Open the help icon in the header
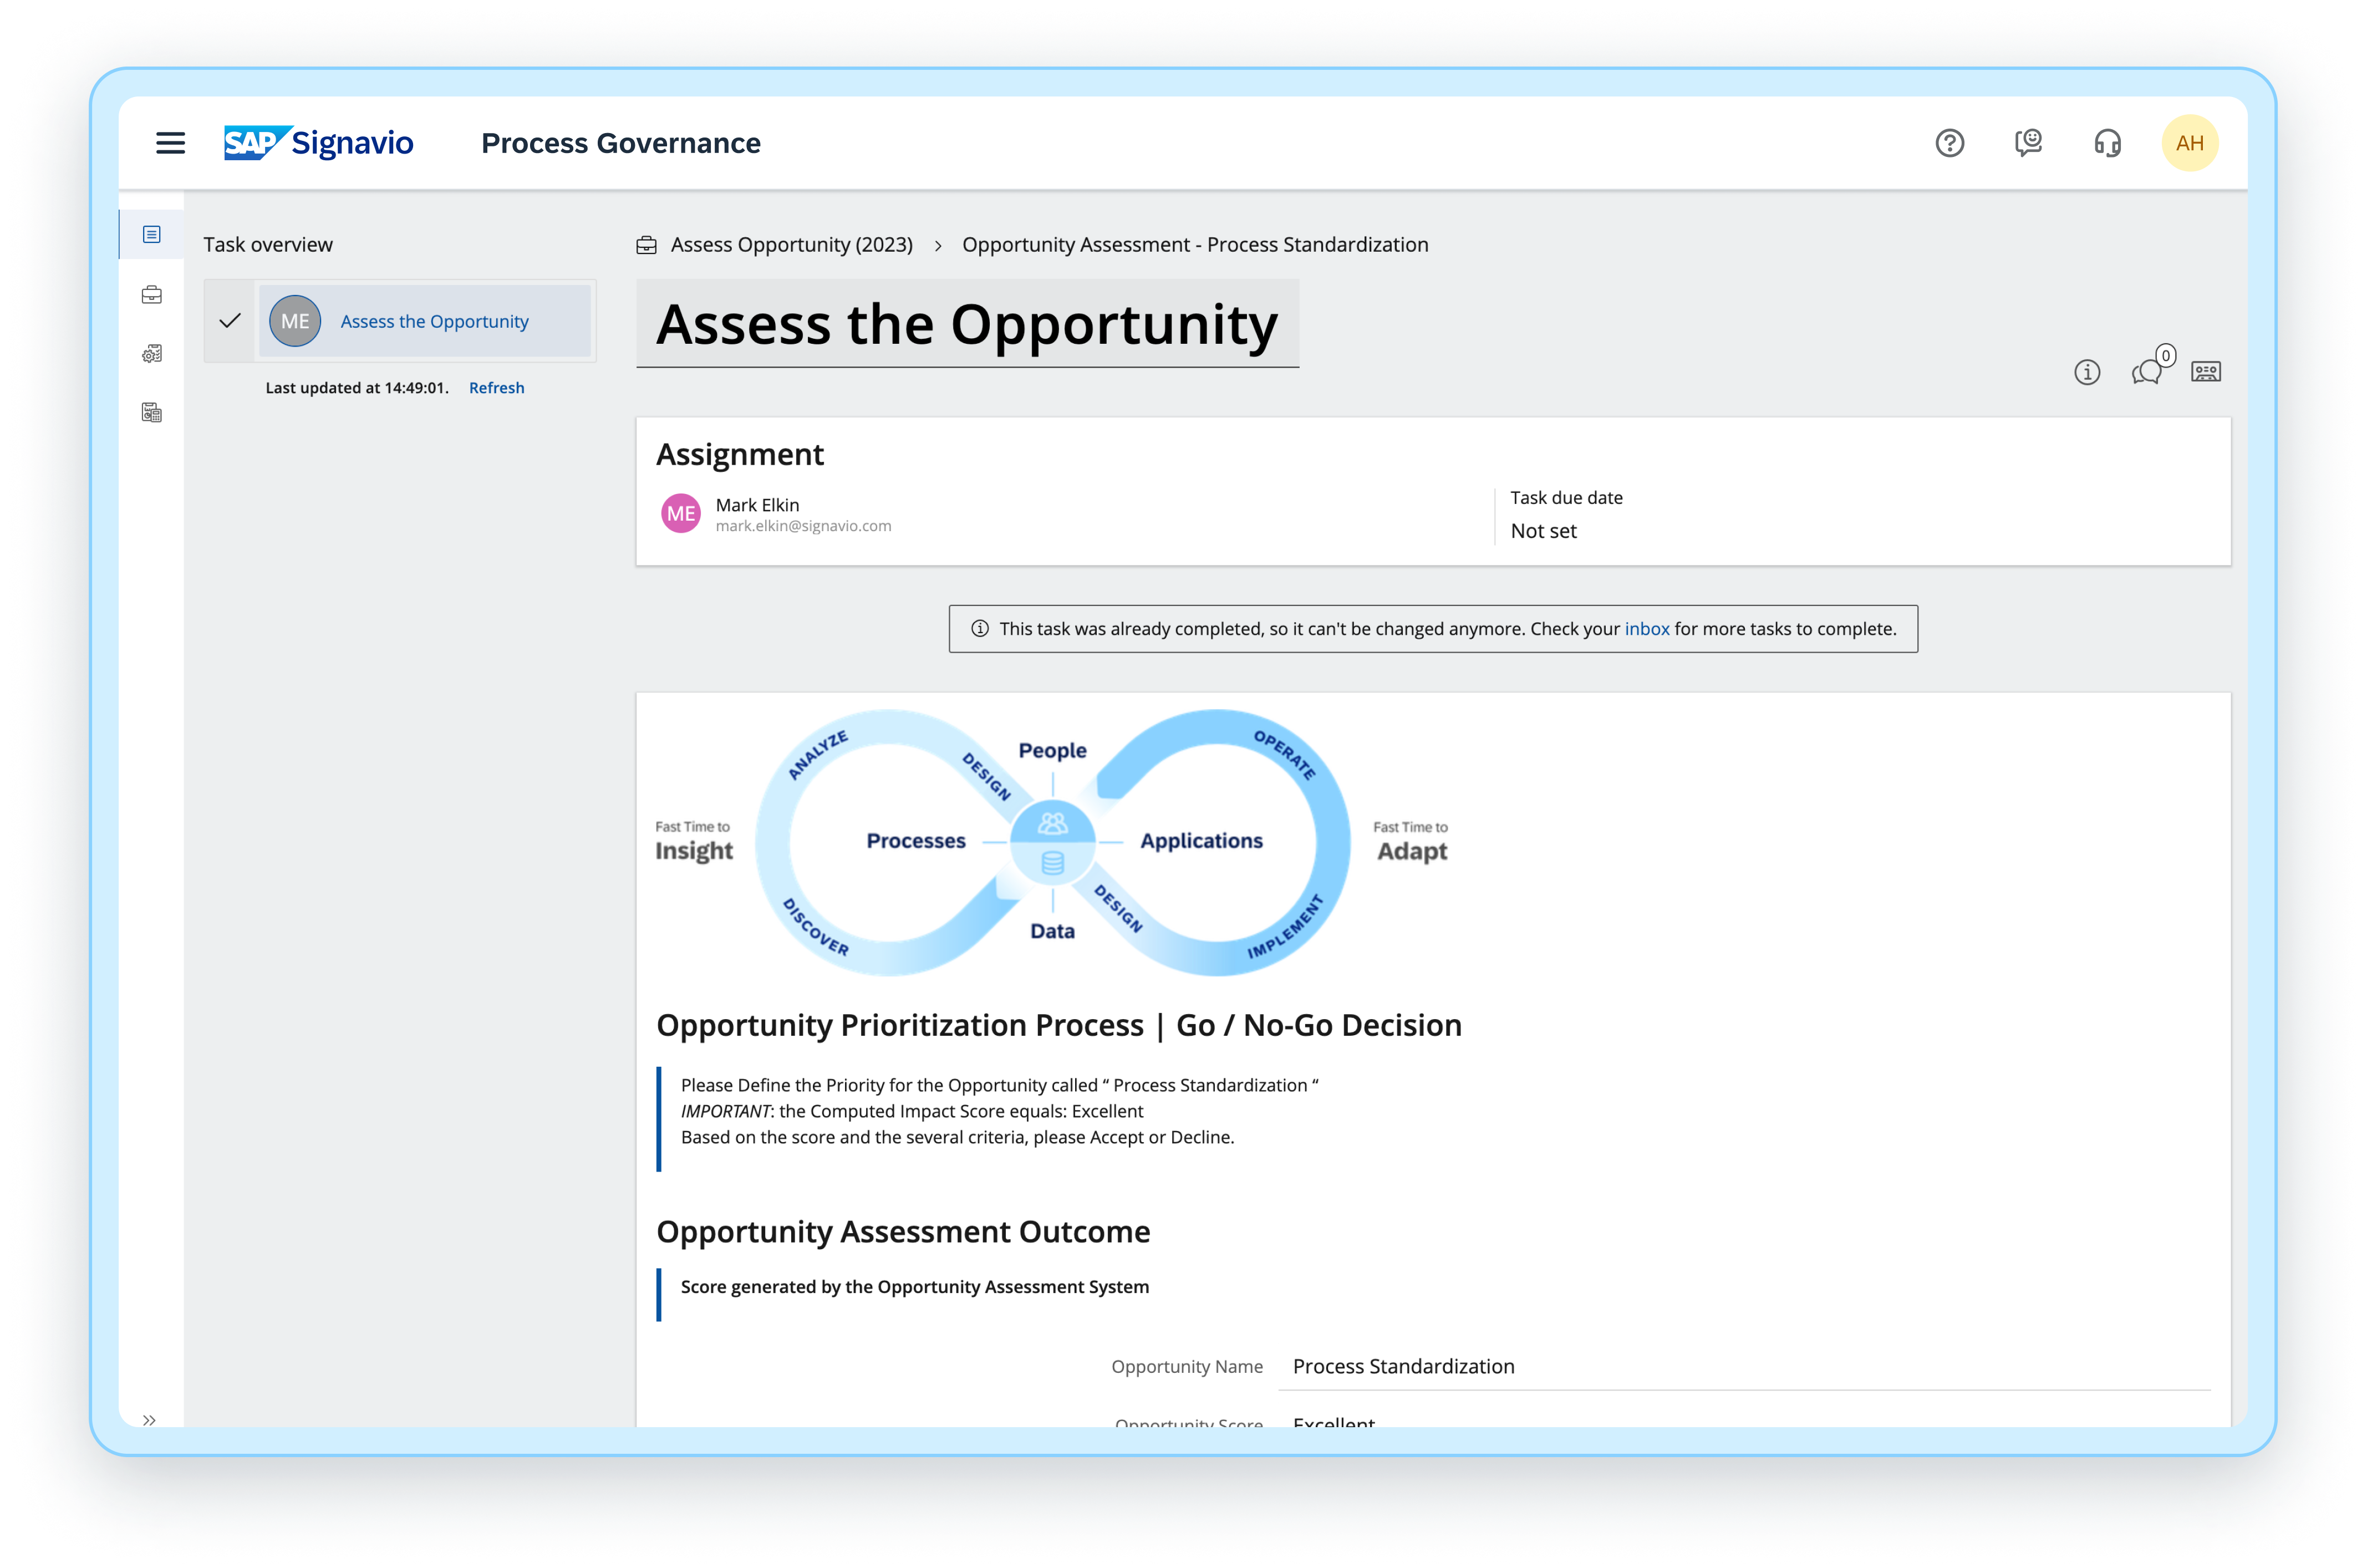Screen dimensions: 2367x1568 pos(1949,143)
